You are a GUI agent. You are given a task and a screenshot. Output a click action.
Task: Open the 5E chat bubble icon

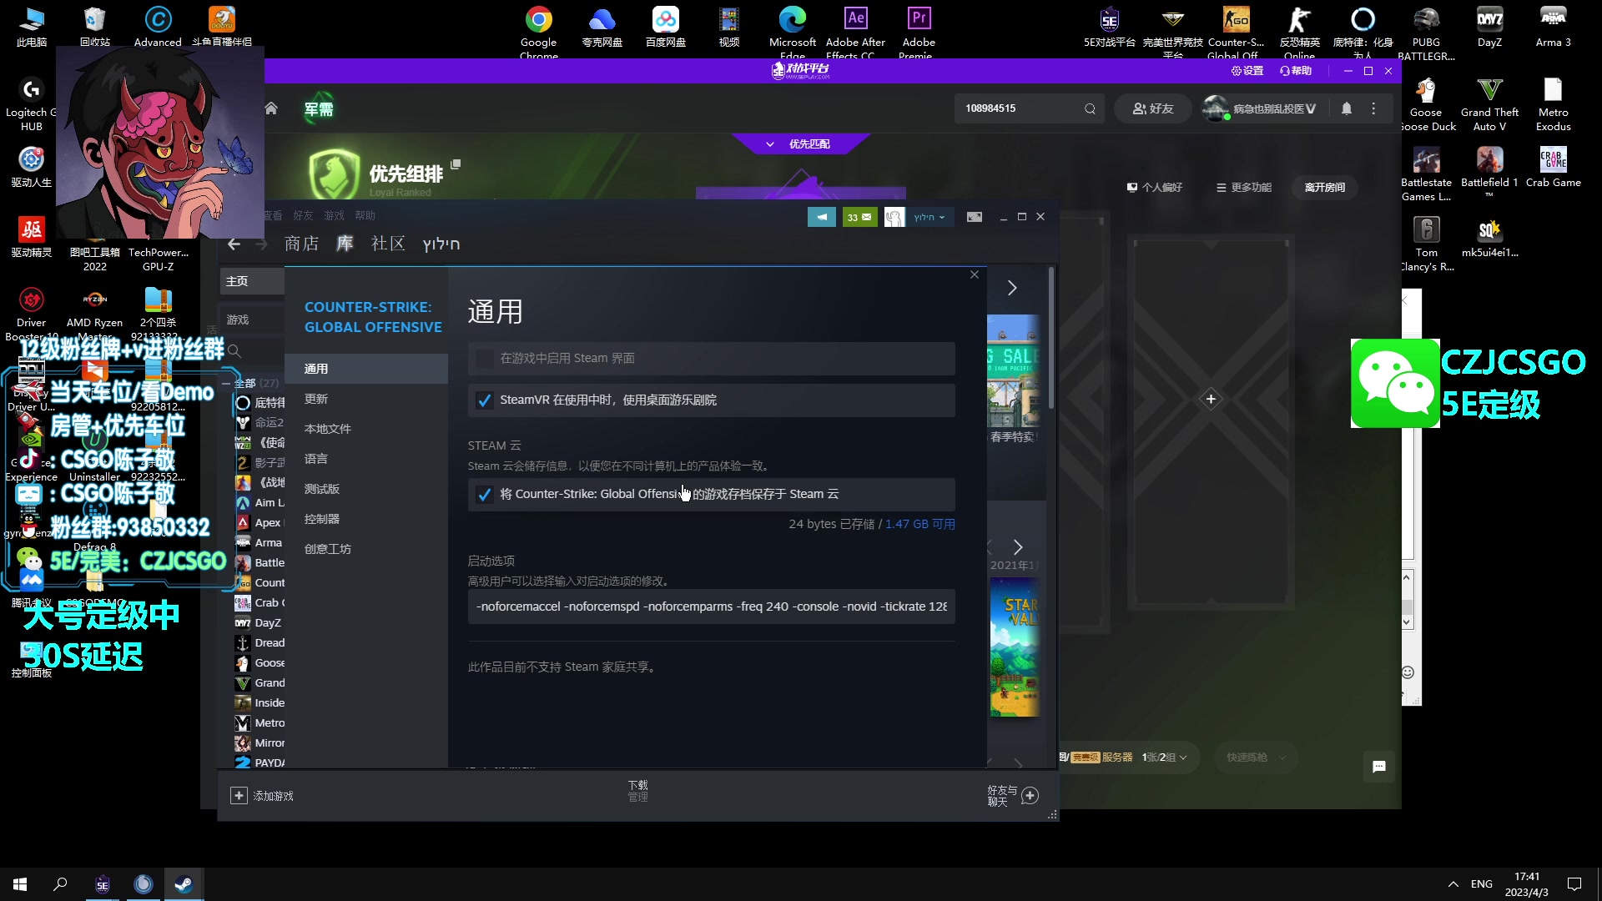point(1378,767)
